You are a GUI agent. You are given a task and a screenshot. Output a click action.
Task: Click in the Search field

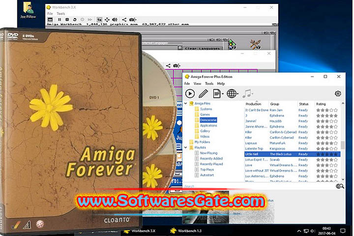click(259, 186)
